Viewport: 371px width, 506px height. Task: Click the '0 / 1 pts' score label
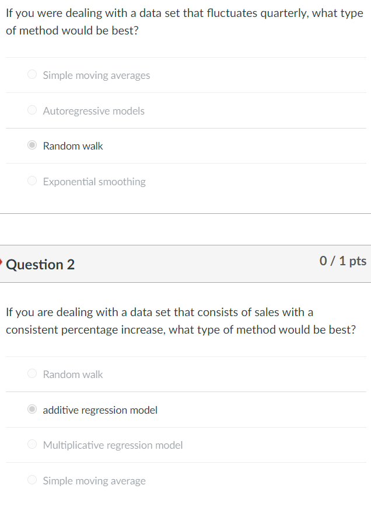[x=342, y=261]
